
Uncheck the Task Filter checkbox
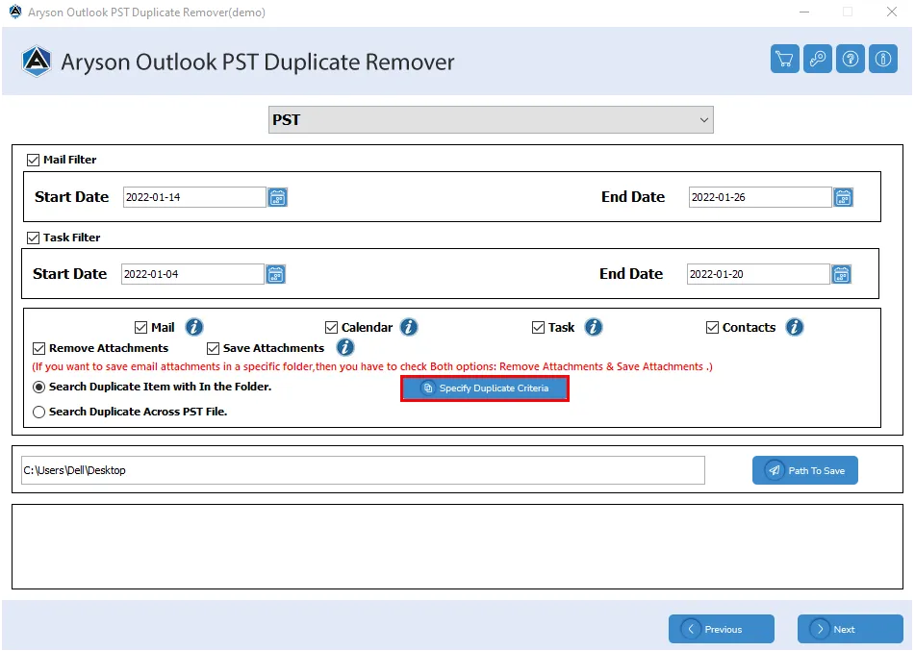[34, 238]
